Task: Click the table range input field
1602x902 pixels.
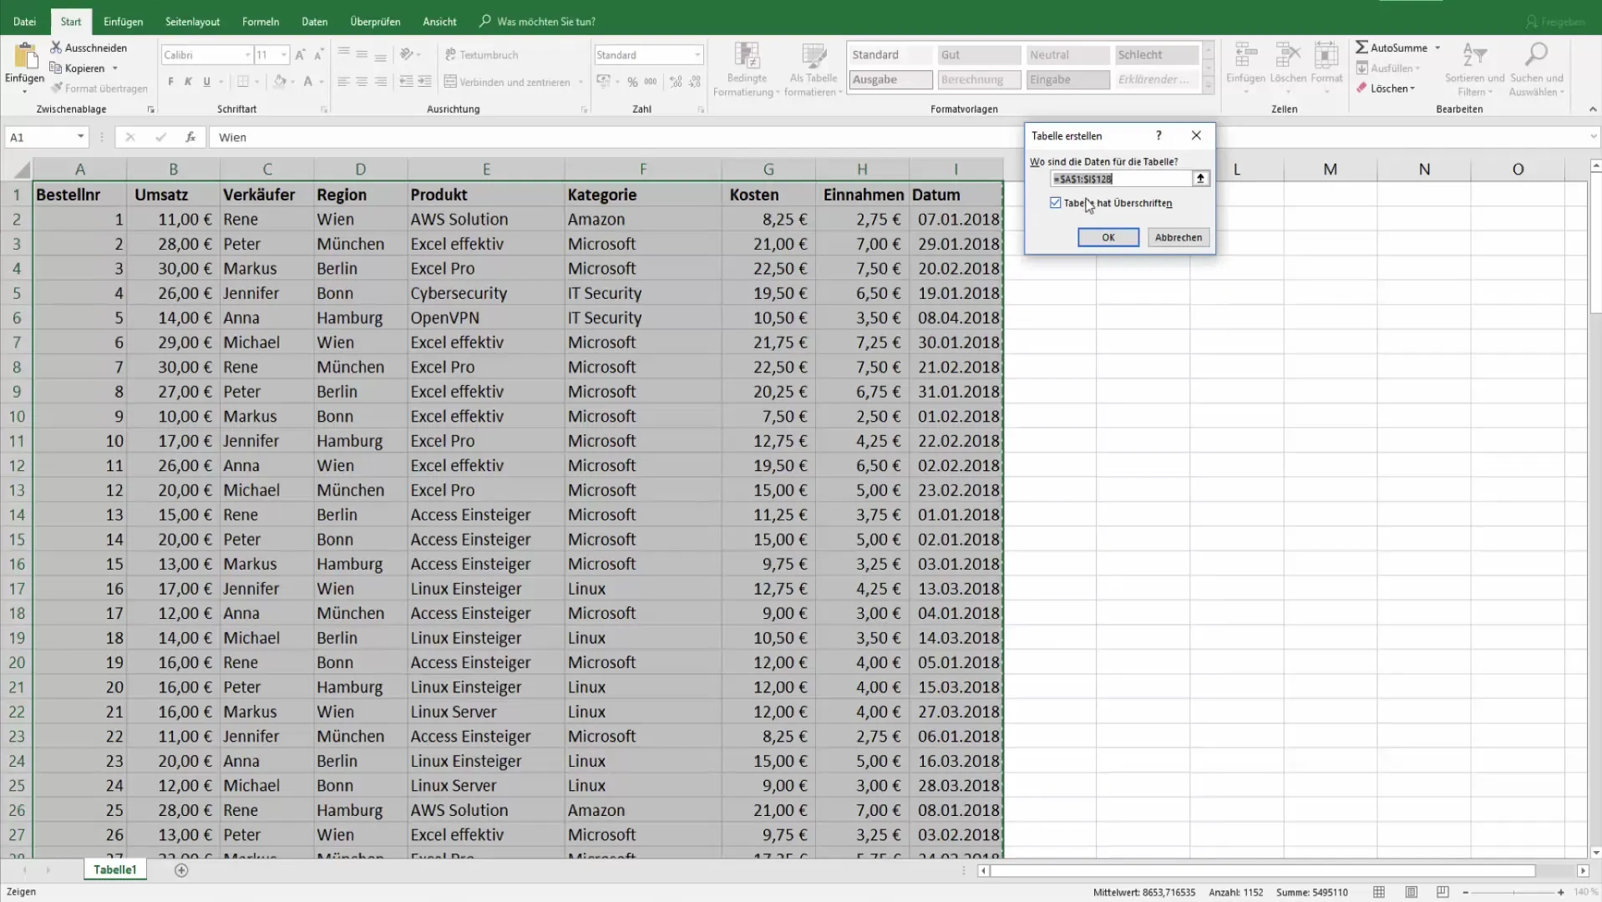Action: (x=1121, y=179)
